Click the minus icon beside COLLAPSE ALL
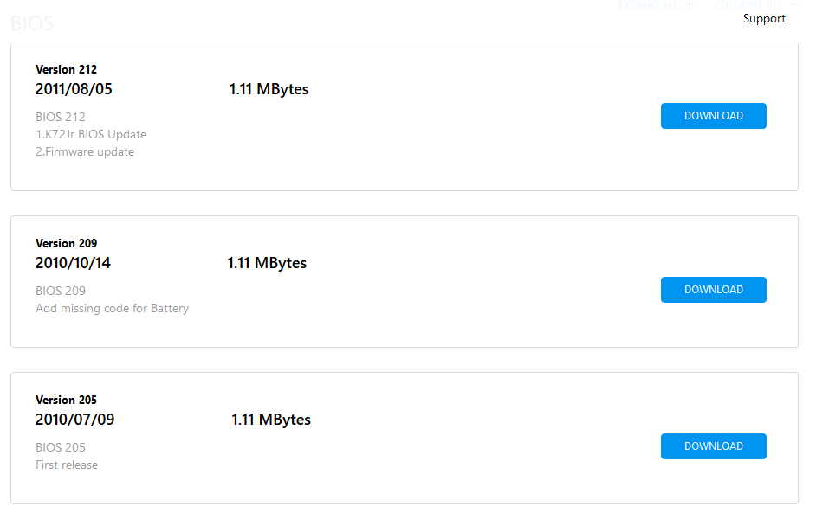The image size is (816, 513). [793, 4]
